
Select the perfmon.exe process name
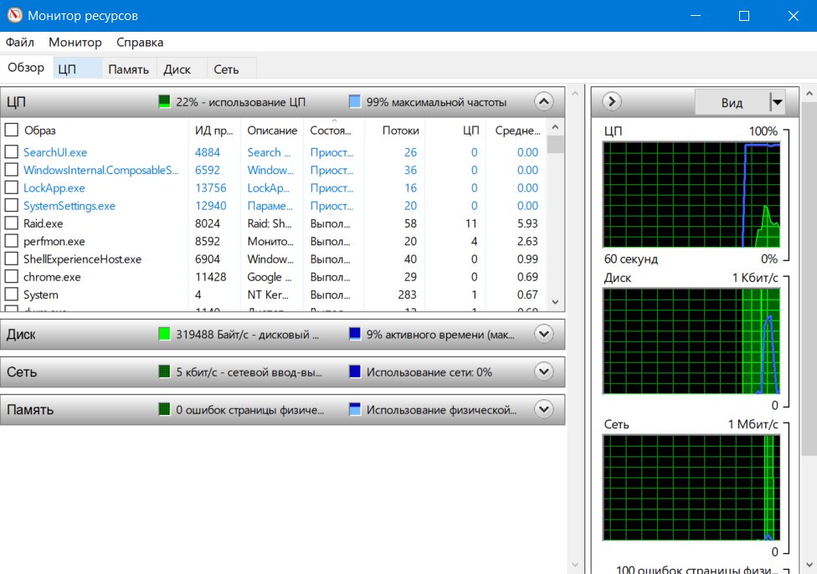click(x=54, y=241)
